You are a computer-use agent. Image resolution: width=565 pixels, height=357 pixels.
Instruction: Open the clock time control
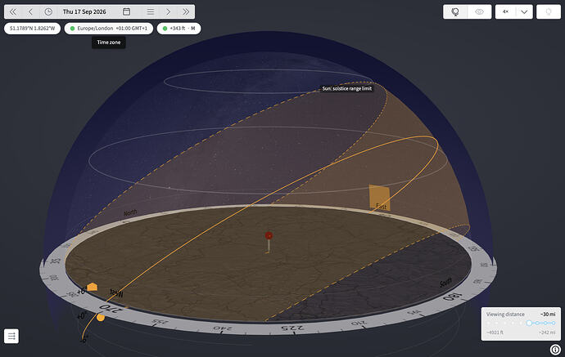[48, 12]
